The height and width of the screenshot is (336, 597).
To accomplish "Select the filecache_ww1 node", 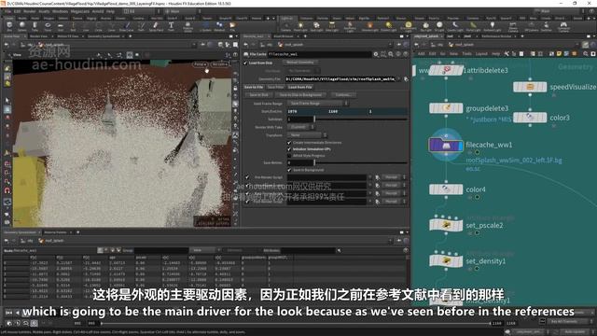I will coord(446,145).
